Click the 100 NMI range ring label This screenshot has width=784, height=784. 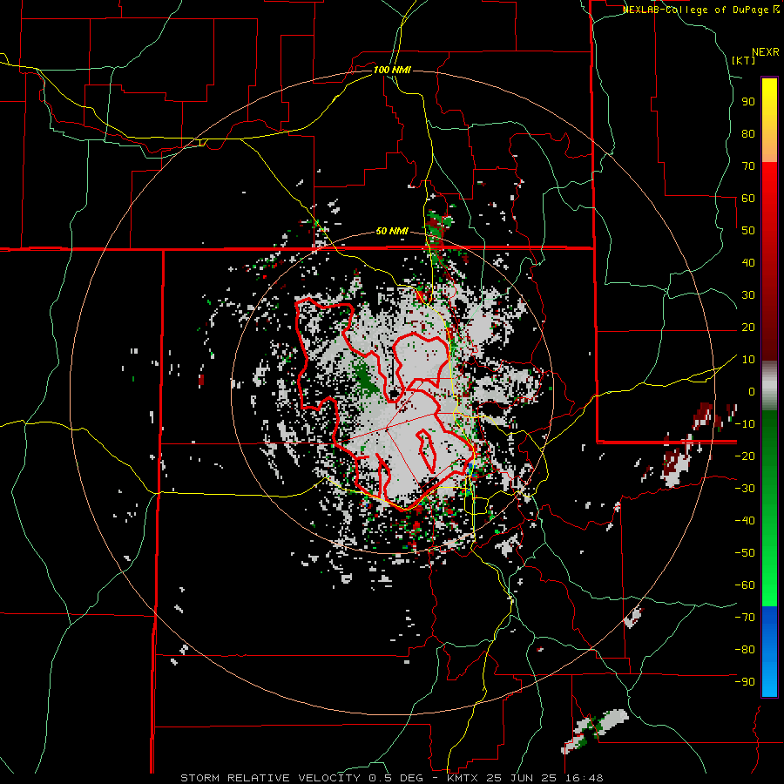(392, 70)
